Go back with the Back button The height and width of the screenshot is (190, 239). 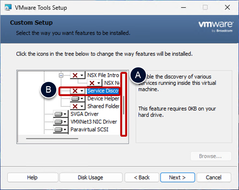[142, 178]
